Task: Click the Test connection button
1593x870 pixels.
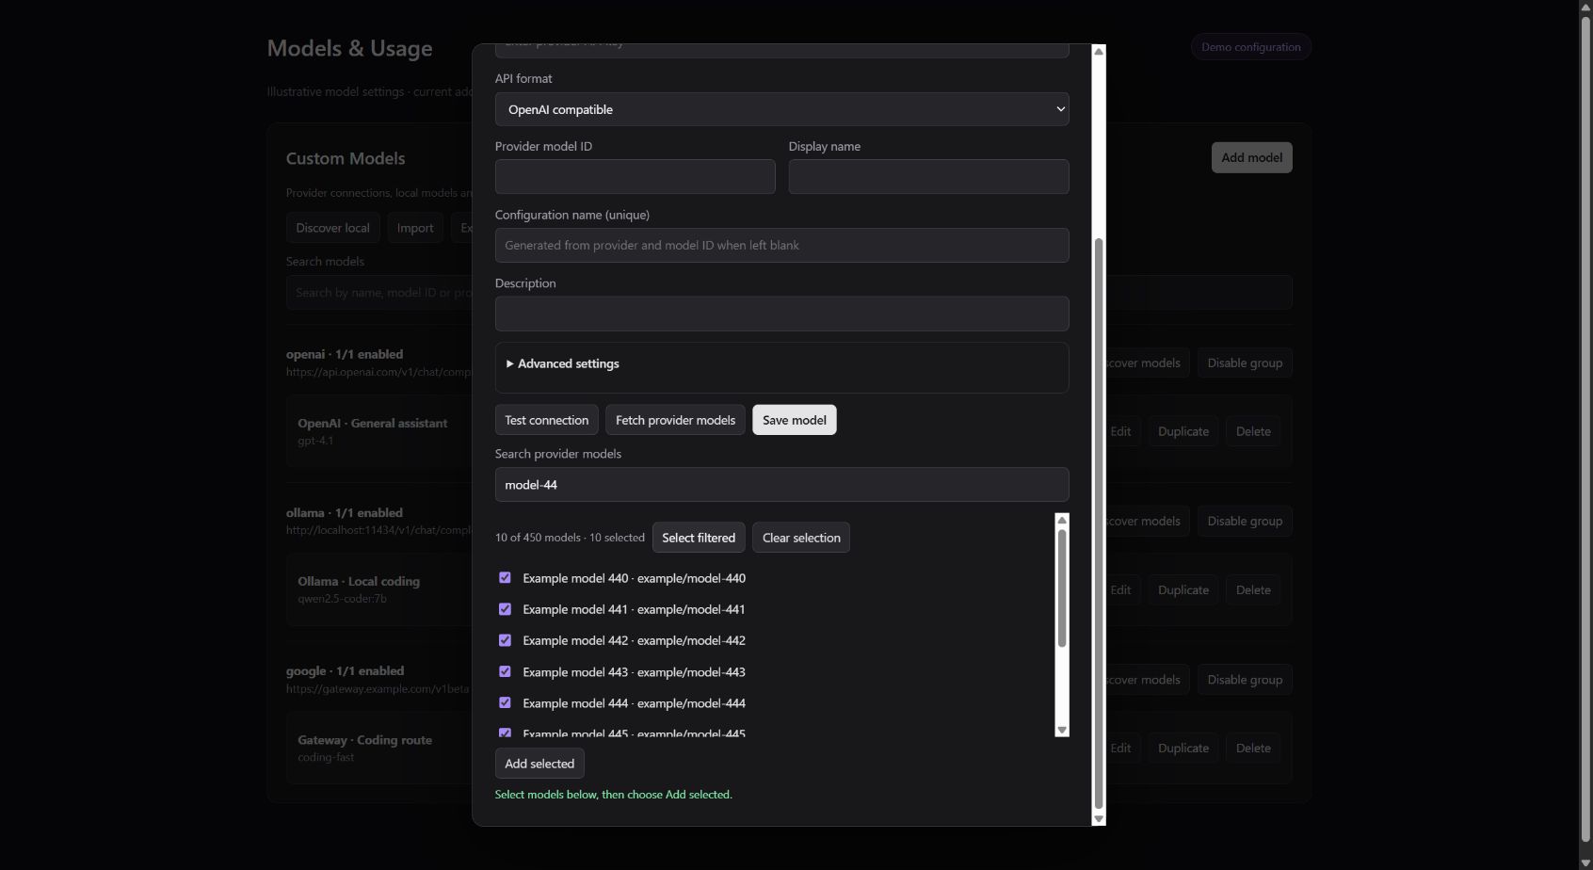Action: (546, 420)
